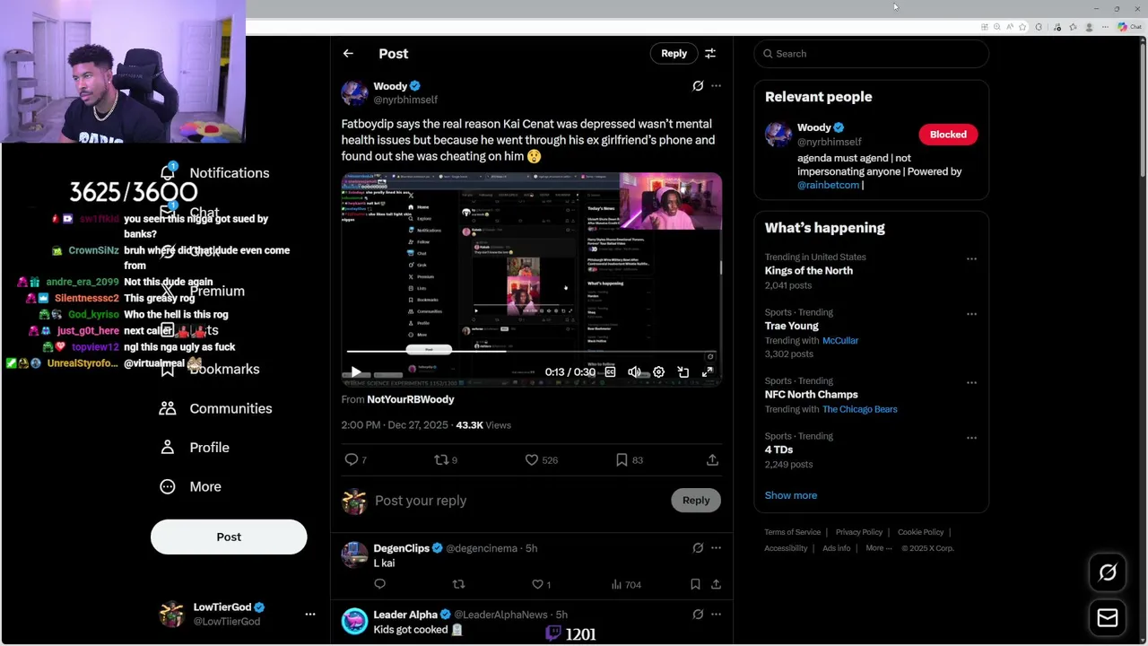This screenshot has height=646, width=1148.
Task: Open the @rainbetcom link in Woody's bio
Action: [828, 185]
